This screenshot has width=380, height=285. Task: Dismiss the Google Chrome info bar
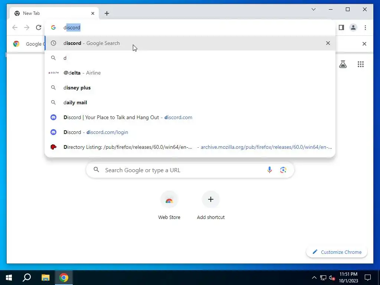(x=364, y=44)
